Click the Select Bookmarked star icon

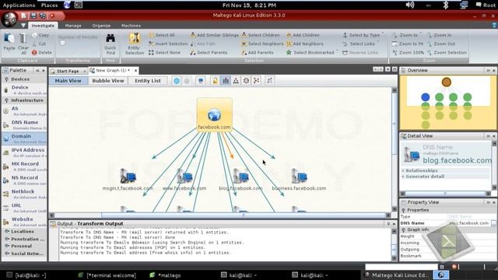click(289, 52)
